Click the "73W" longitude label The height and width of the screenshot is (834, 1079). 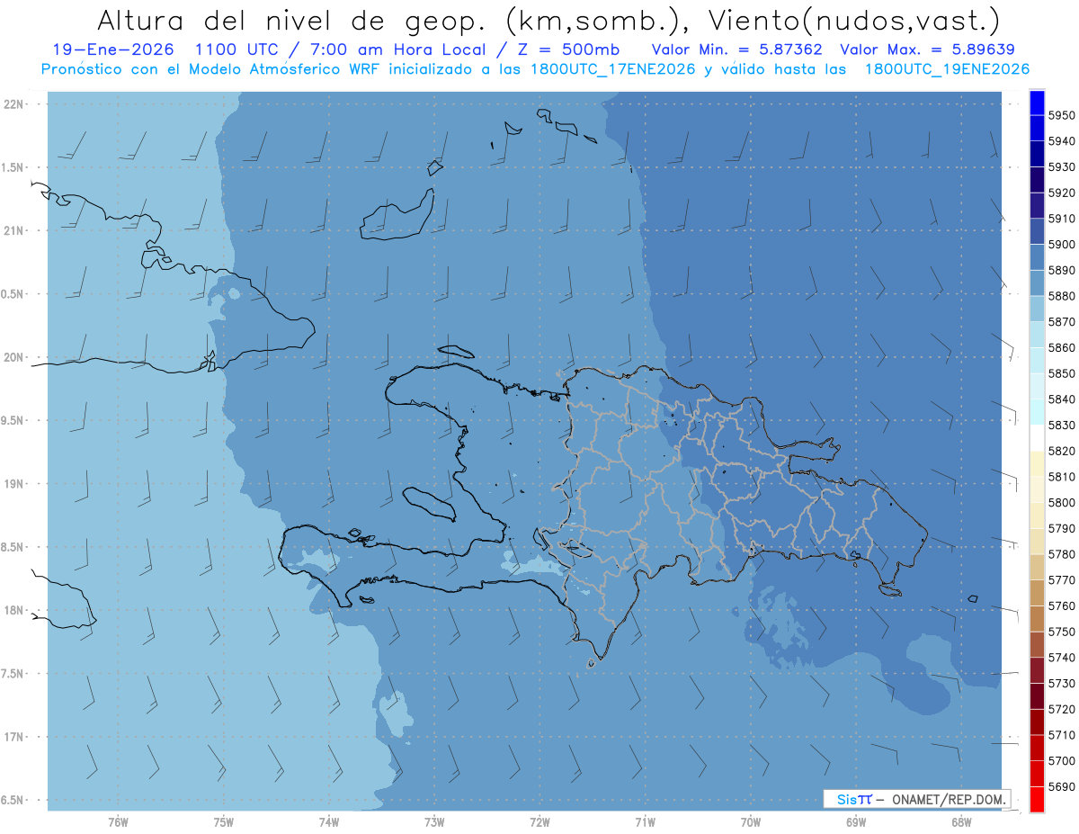pyautogui.click(x=434, y=822)
